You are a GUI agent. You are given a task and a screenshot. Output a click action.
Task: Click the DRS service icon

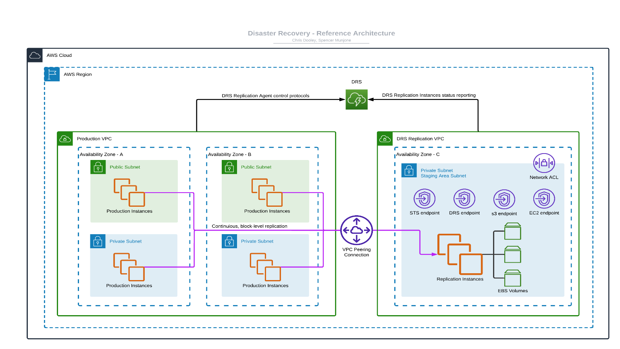(356, 99)
